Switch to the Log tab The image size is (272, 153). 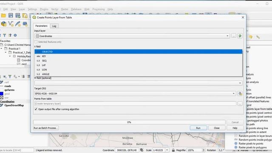[x=54, y=26]
